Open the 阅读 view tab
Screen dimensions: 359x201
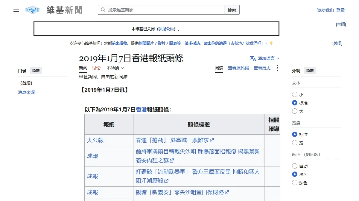coord(219,68)
